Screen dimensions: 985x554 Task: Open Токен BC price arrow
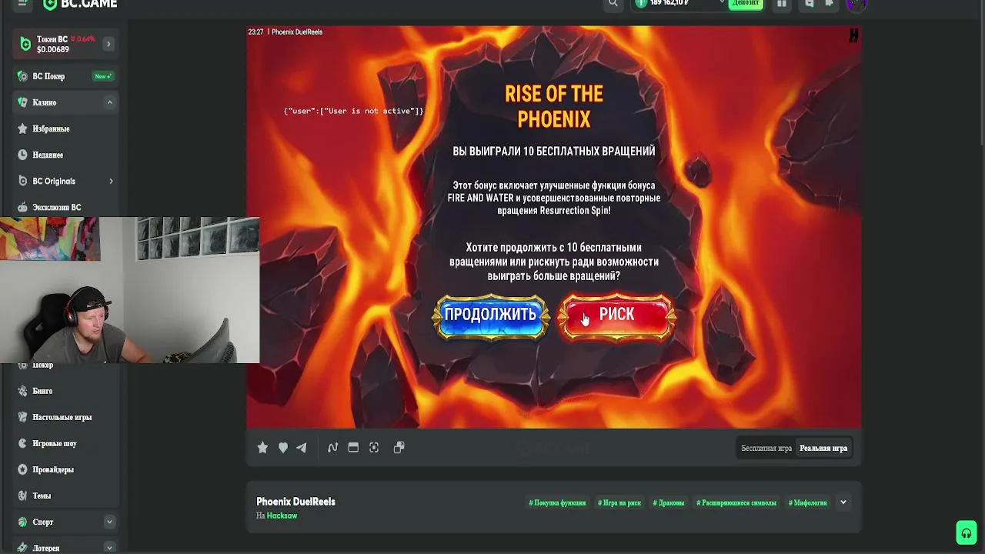109,45
